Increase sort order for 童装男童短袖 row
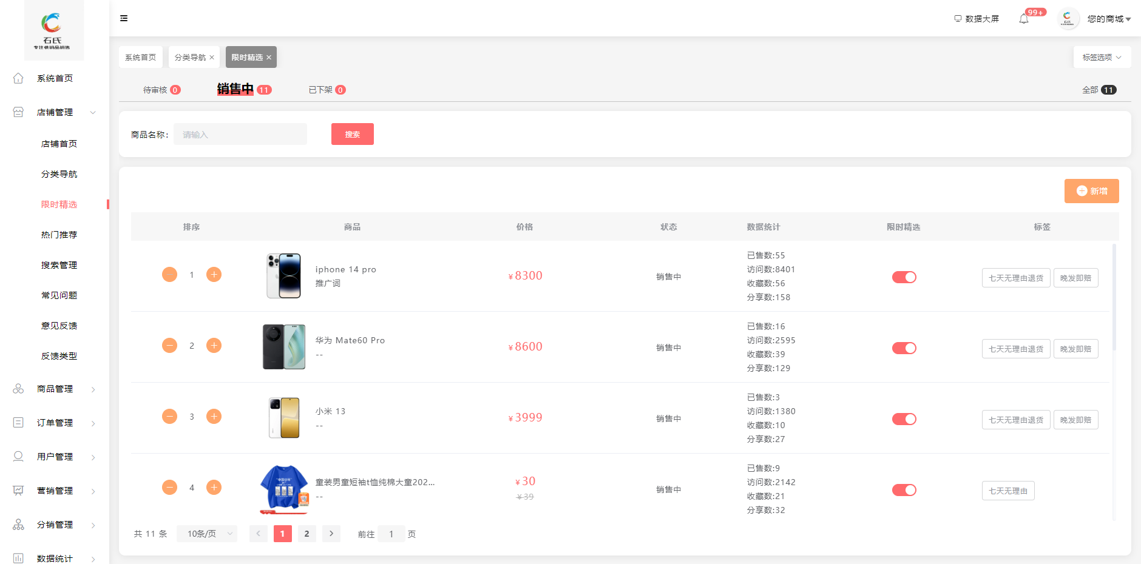The width and height of the screenshot is (1141, 564). point(214,488)
